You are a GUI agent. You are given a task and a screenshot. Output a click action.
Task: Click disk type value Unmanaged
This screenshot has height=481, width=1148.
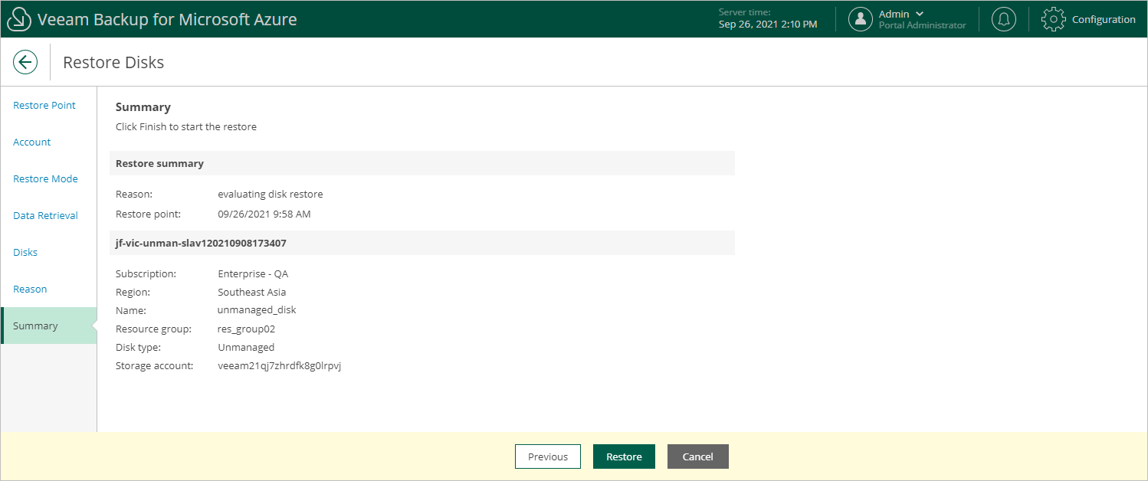[246, 347]
